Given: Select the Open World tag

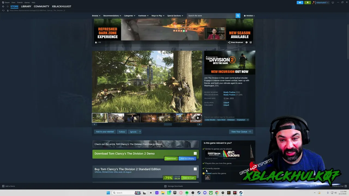Looking at the screenshot, I should tap(221, 120).
